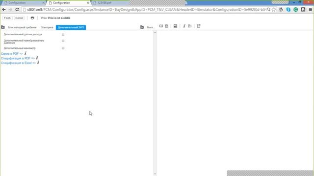The image size is (314, 176).
Task: Open the Спецификация в Excel link
Action: click(18, 63)
